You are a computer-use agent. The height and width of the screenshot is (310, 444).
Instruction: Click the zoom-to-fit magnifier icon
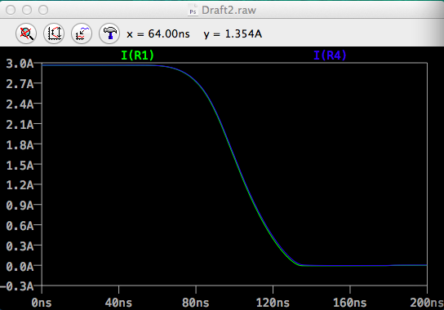pos(26,33)
